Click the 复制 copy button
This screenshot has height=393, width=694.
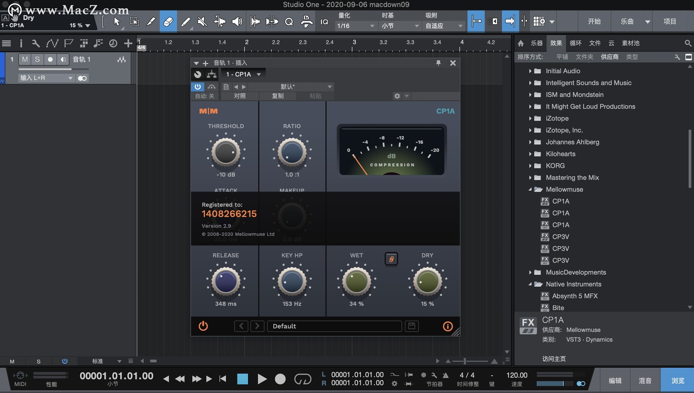pyautogui.click(x=278, y=96)
